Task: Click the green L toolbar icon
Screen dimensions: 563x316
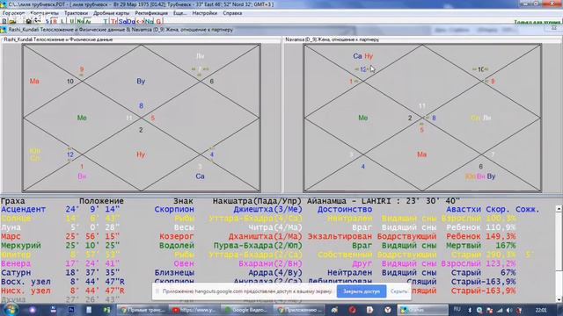Action: pyautogui.click(x=62, y=21)
